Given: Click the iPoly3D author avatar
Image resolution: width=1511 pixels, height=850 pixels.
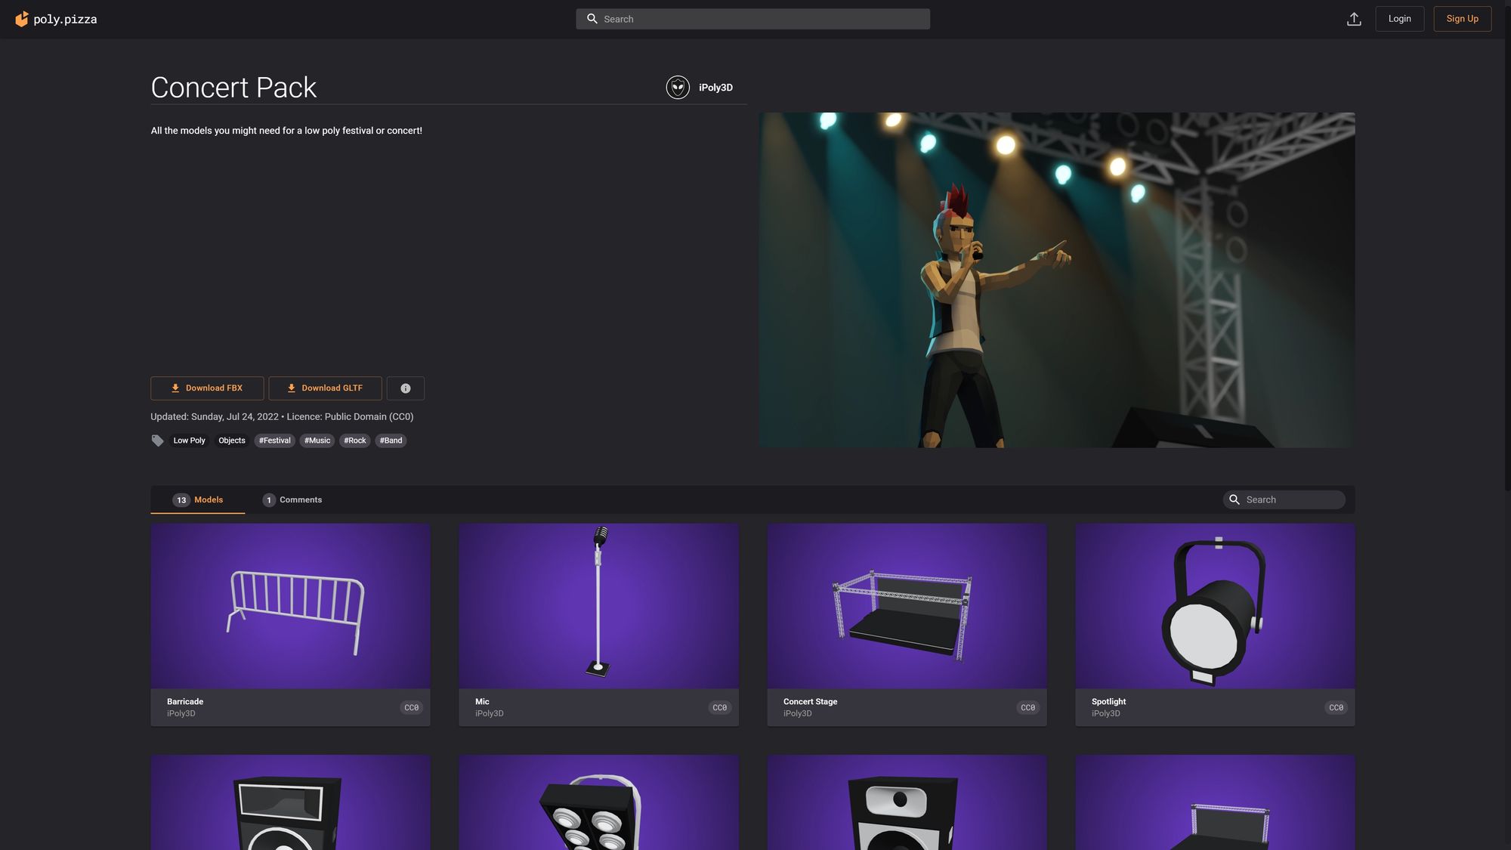Looking at the screenshot, I should click(x=678, y=88).
